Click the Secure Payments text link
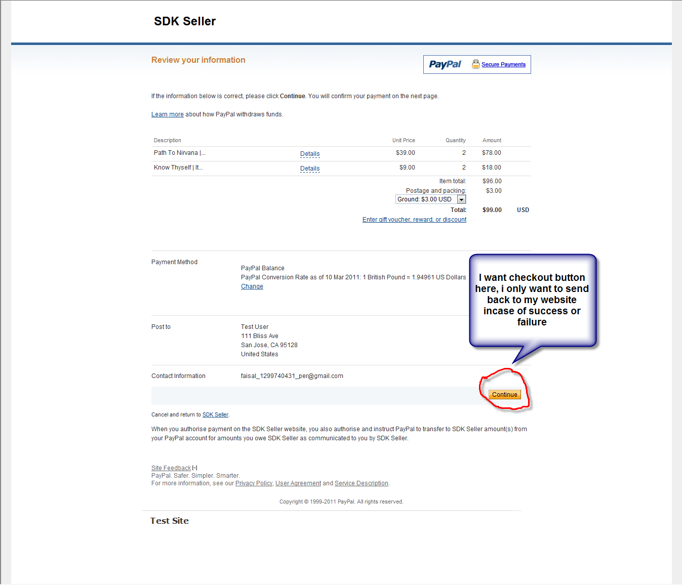The width and height of the screenshot is (682, 585). coord(503,64)
